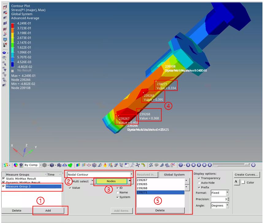Screen dimensions: 264x224
Task: Click the red and grey spheres icon
Action: pyautogui.click(x=5, y=45)
